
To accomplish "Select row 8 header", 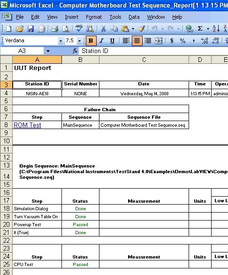I will point(6,125).
